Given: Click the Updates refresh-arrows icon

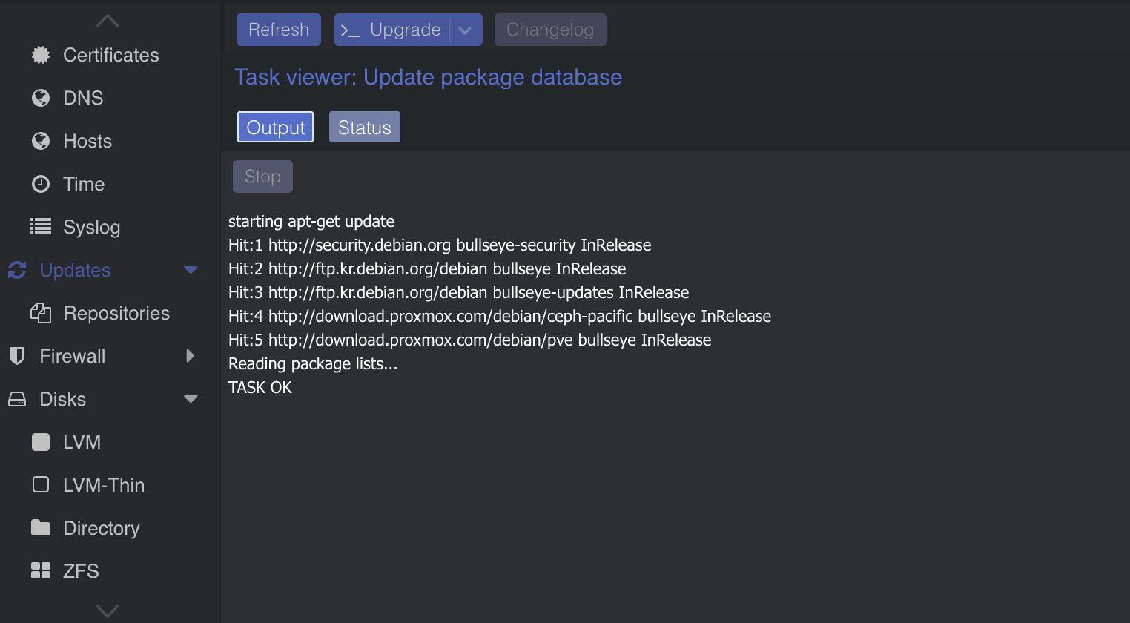Looking at the screenshot, I should pos(17,270).
